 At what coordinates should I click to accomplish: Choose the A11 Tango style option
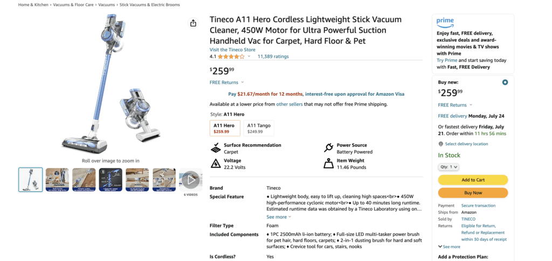(258, 128)
